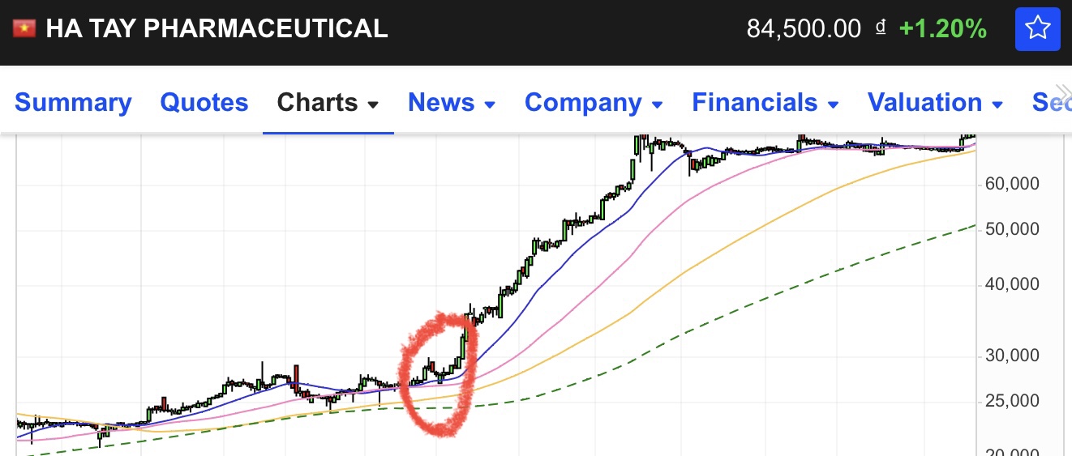
Task: Click the 84,500.00 stock price
Action: [803, 29]
